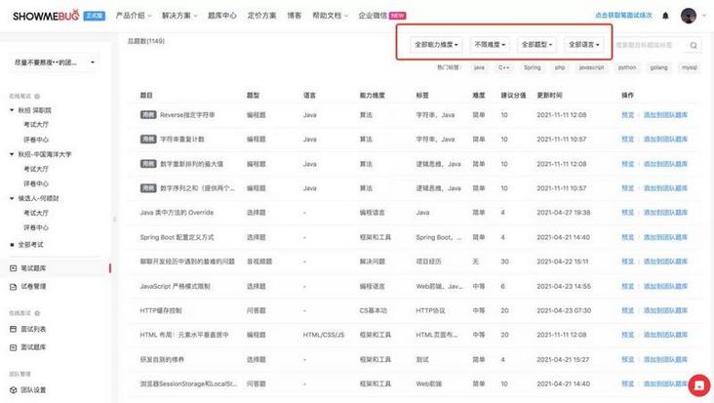Click badge on 字符串重复计数 row
714x403 pixels.
[148, 139]
